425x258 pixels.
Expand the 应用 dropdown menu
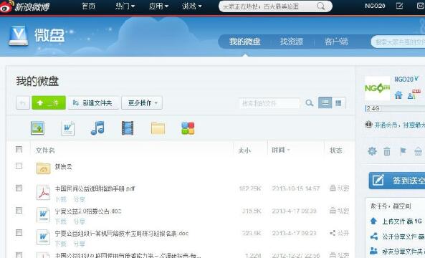pyautogui.click(x=158, y=6)
